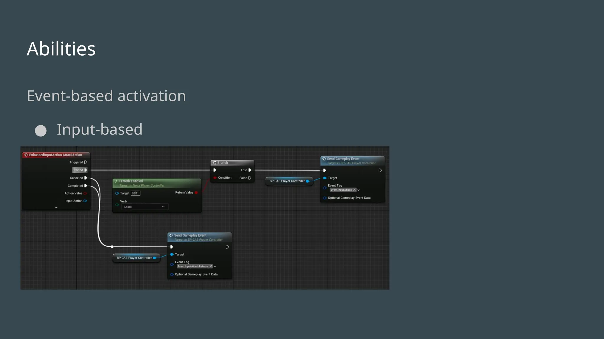Click the upper Send Gameplay Event input exec pin
The width and height of the screenshot is (604, 339).
pos(324,170)
